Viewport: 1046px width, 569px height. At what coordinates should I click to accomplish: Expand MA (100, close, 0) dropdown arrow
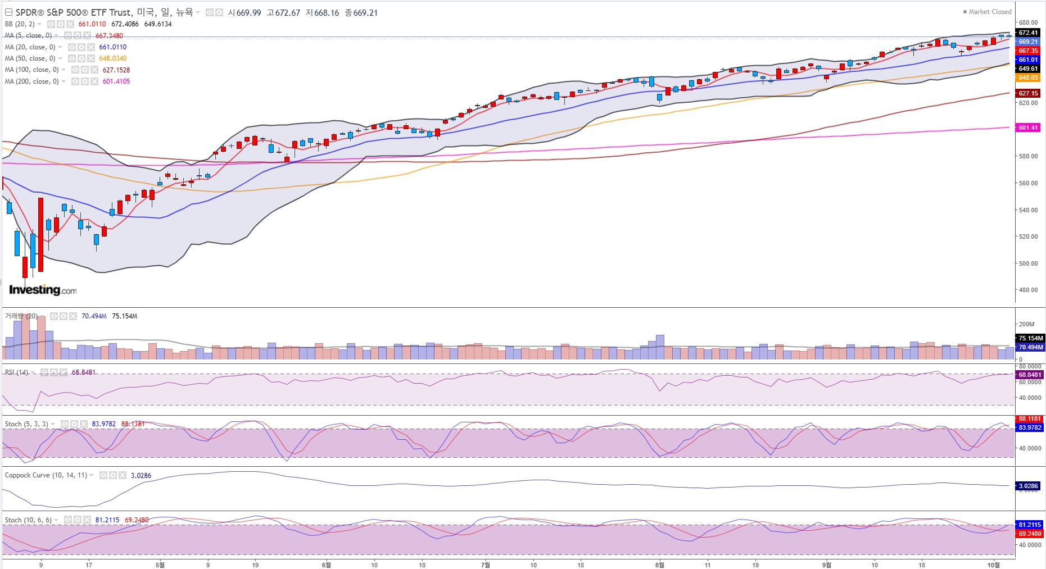click(x=64, y=70)
